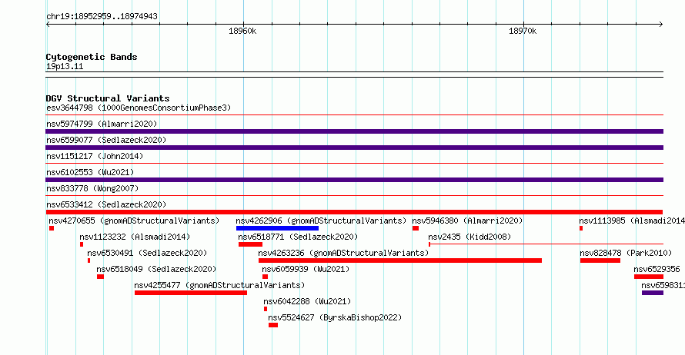
Task: Select the small red nsv4270655 marker
Action: (x=52, y=228)
